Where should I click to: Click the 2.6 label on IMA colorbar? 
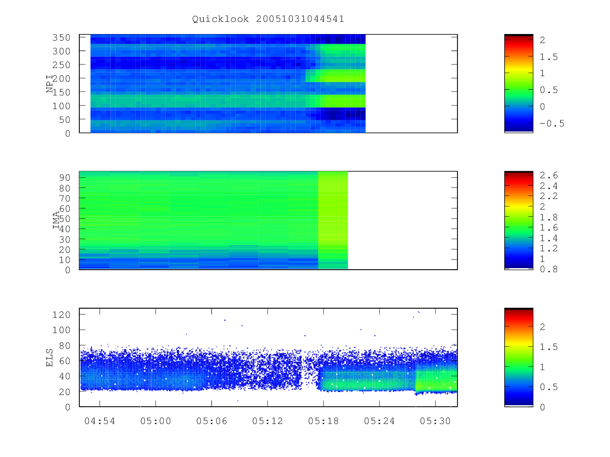tap(550, 175)
